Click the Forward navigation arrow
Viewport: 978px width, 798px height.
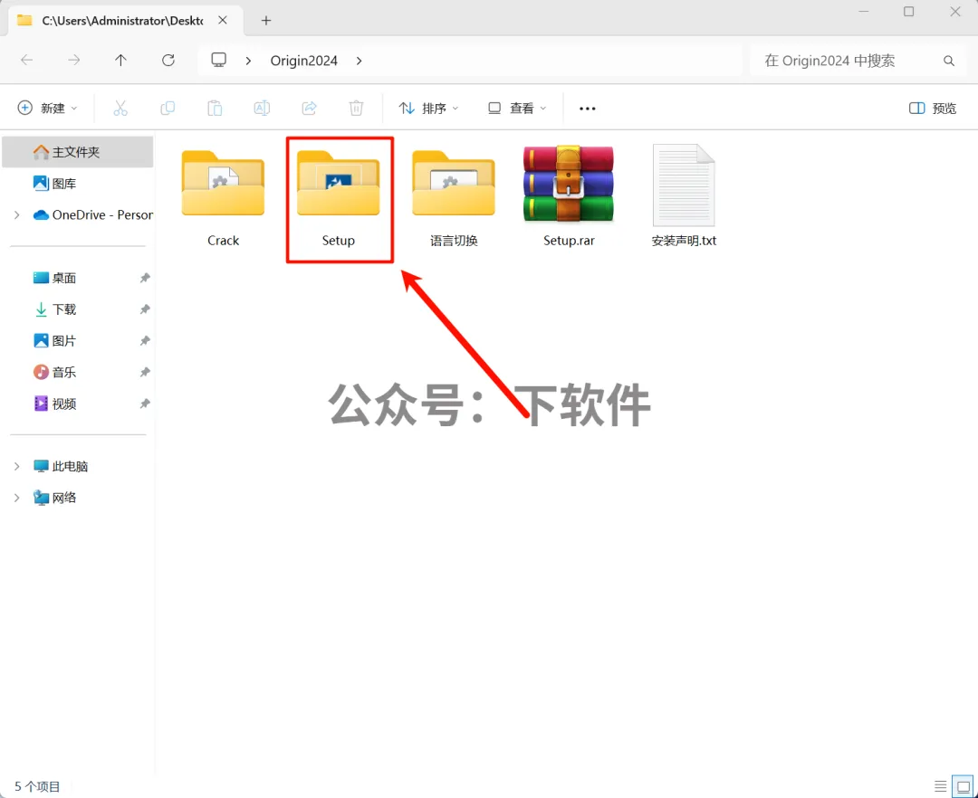click(74, 61)
